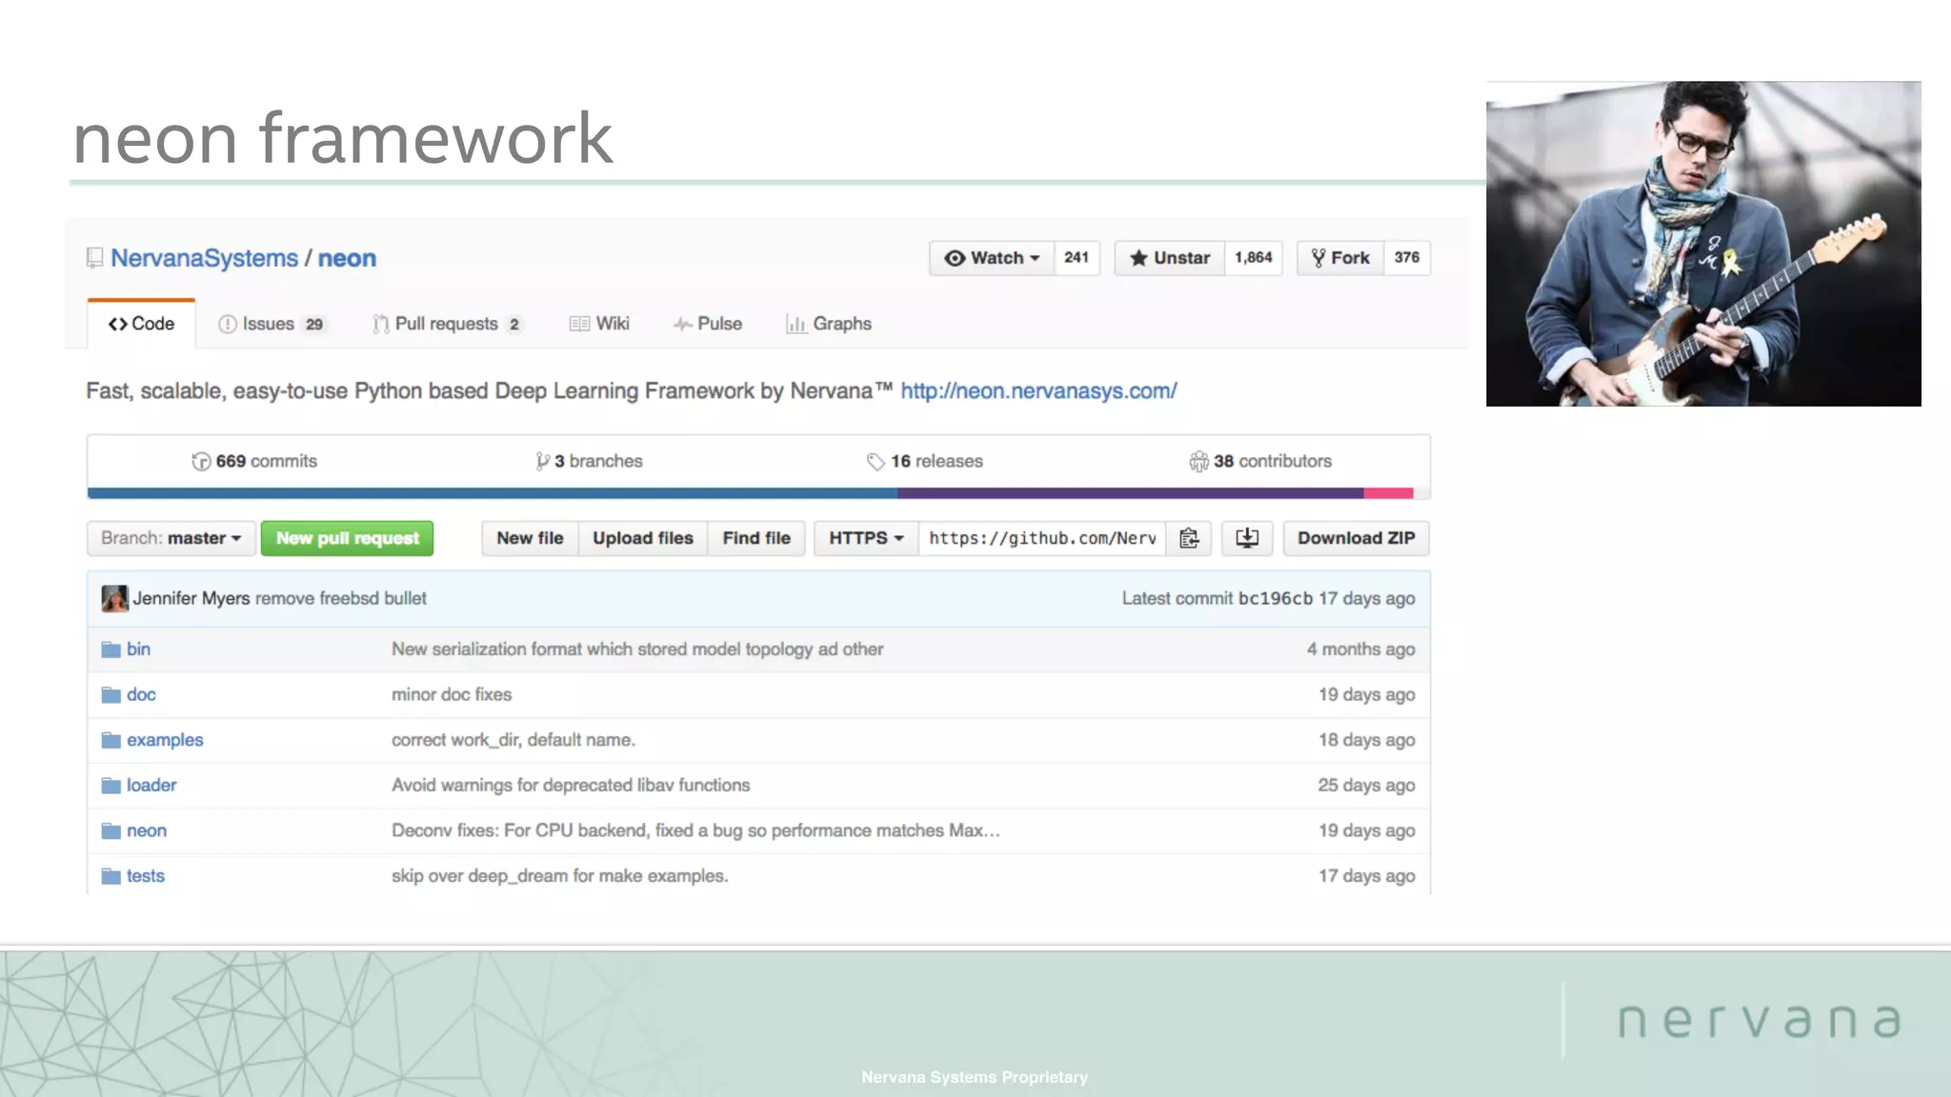View 3 branches

589,461
